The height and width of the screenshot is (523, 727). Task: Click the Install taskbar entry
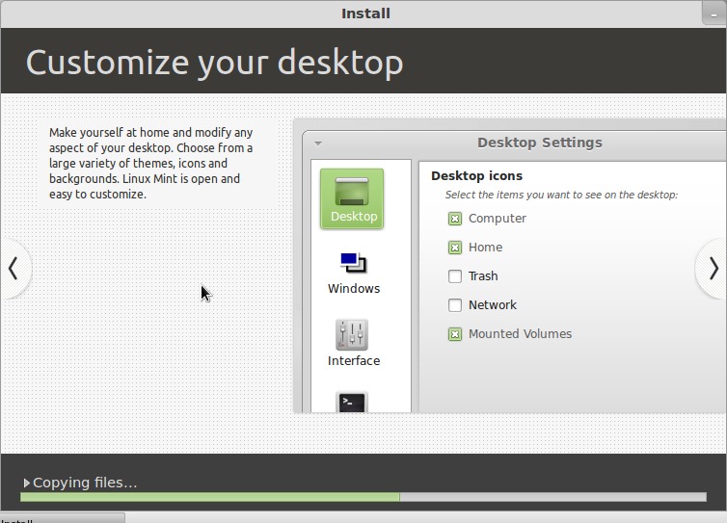click(62, 518)
